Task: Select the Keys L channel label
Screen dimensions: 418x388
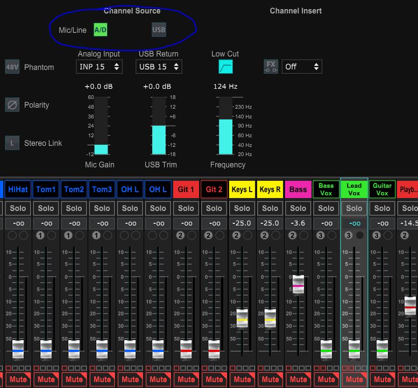Action: [x=242, y=189]
